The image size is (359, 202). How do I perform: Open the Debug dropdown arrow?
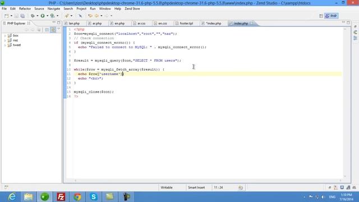(38, 16)
